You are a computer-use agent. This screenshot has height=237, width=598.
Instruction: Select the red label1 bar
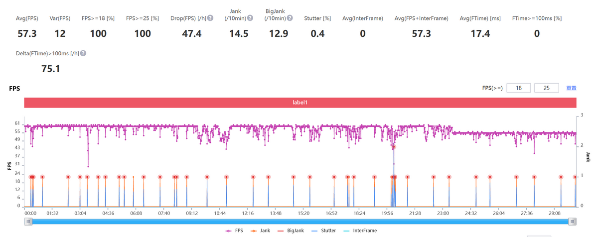pos(300,103)
